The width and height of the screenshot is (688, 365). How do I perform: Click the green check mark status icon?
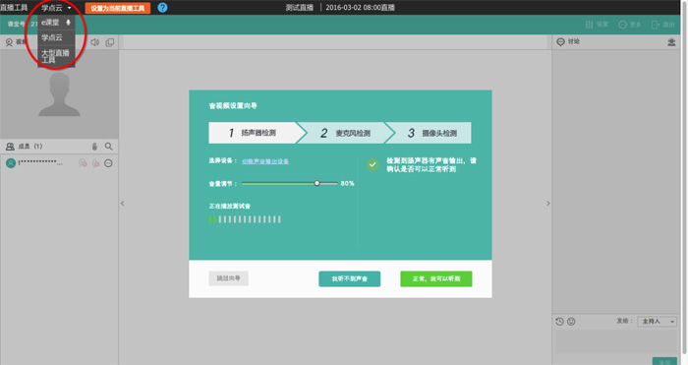coord(373,164)
